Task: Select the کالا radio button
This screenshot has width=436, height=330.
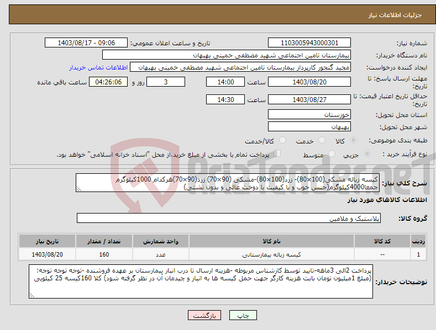Action: point(353,140)
